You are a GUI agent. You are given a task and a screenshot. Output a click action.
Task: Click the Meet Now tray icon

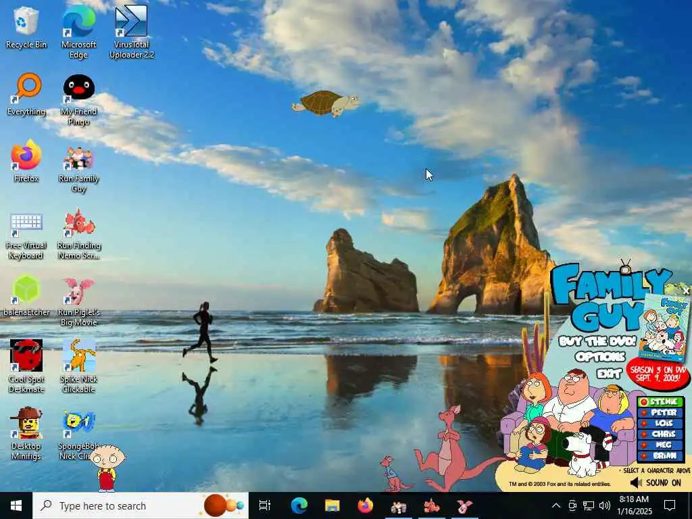point(572,505)
